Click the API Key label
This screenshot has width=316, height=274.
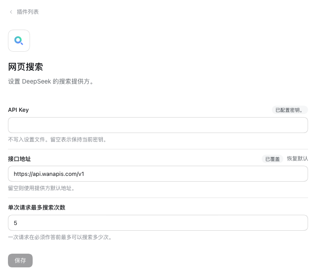pos(19,110)
